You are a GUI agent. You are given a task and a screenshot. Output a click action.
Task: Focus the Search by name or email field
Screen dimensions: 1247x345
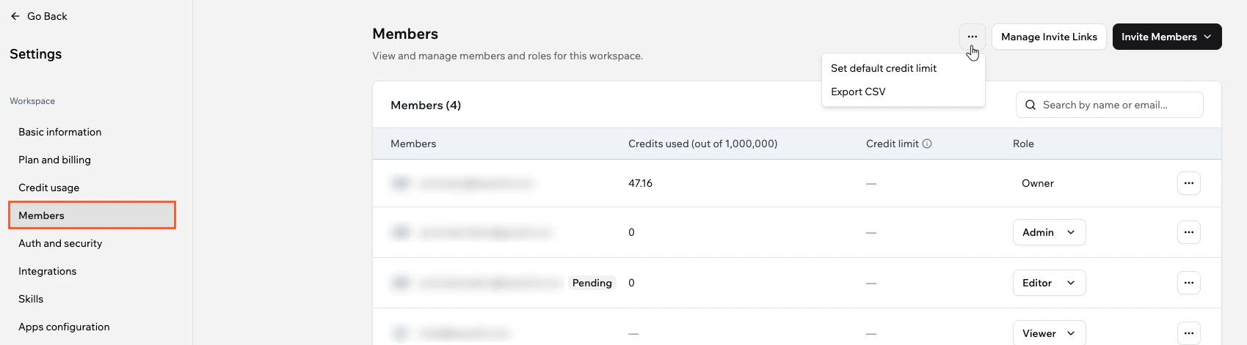point(1109,105)
